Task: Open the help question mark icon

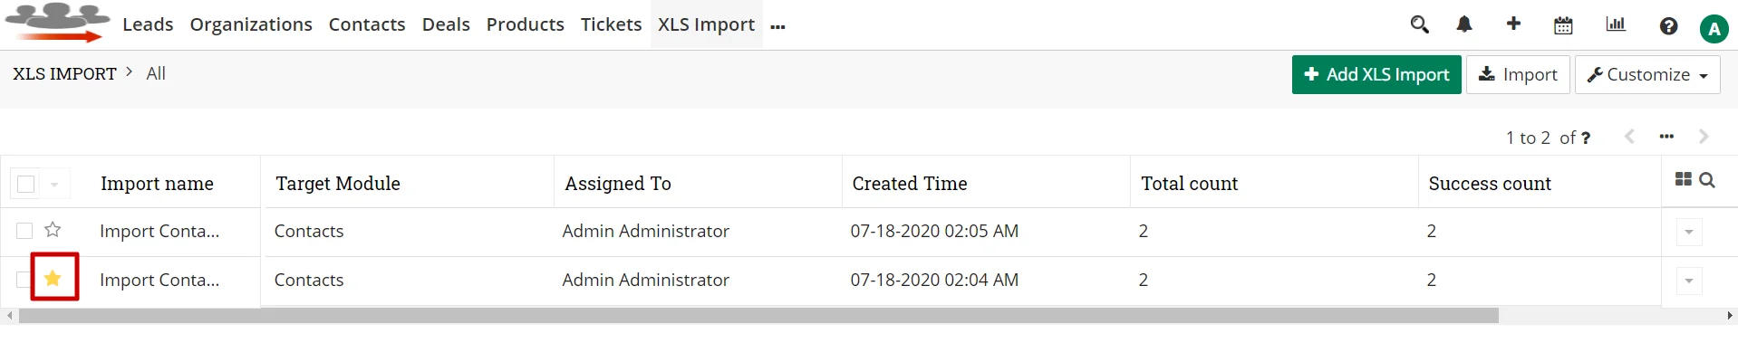Action: tap(1668, 26)
